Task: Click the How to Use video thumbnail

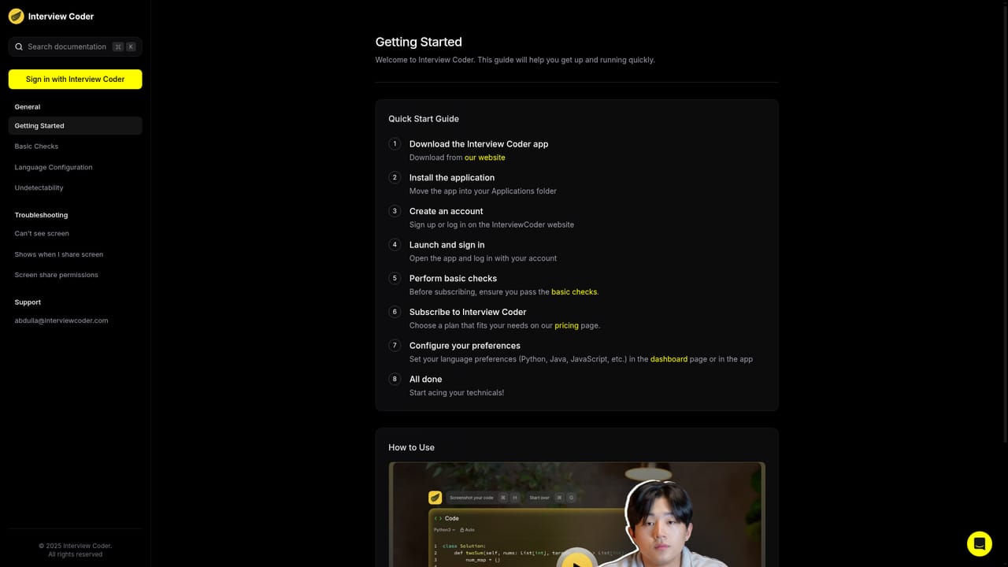Action: (576, 514)
